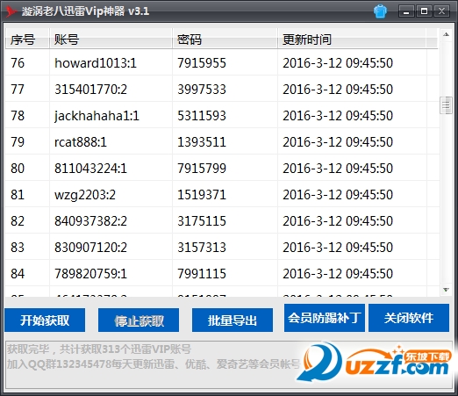This screenshot has width=458, height=396.
Task: Click password 7991115
Action: pyautogui.click(x=202, y=274)
